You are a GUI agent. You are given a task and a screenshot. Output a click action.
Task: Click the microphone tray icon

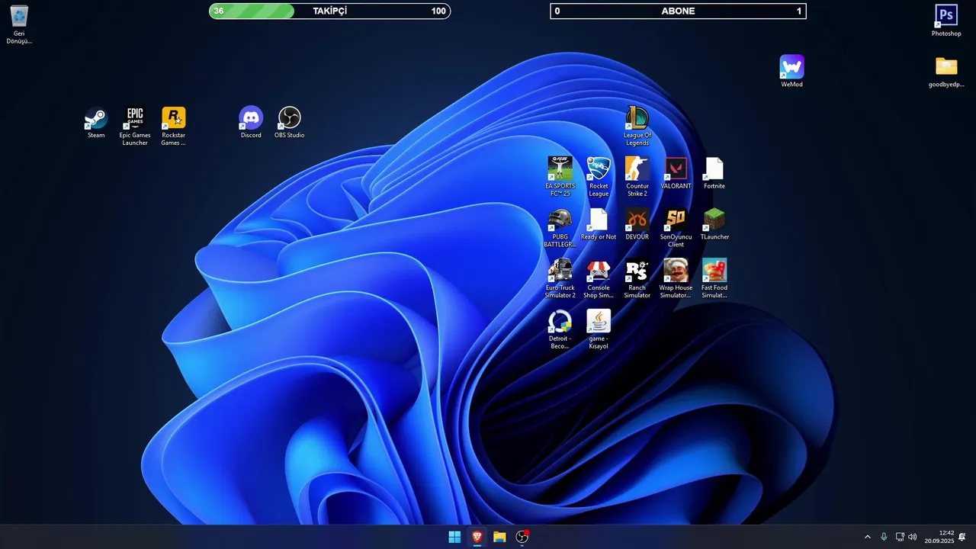tap(884, 537)
